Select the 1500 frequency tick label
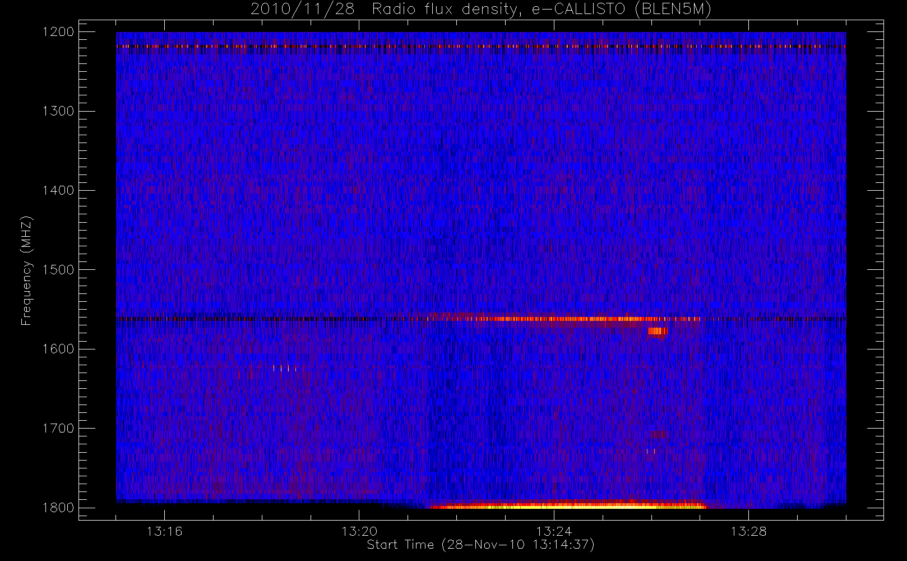The width and height of the screenshot is (907, 561). [x=59, y=270]
